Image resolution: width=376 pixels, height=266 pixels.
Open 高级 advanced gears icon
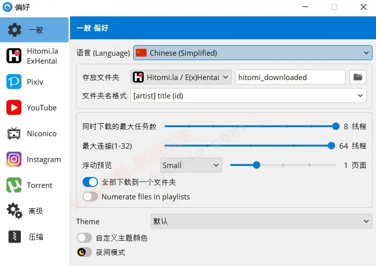pos(14,211)
